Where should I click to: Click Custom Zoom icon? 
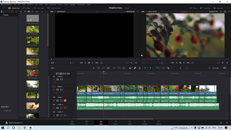click(168, 68)
